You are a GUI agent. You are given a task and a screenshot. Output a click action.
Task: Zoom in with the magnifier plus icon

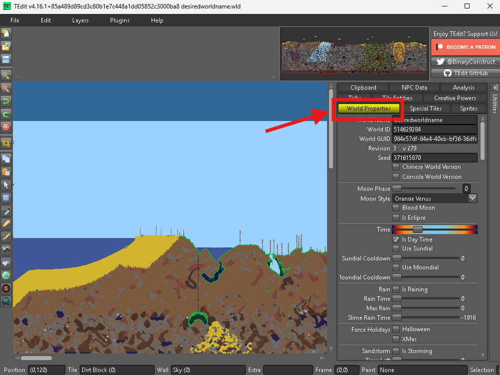point(6,75)
